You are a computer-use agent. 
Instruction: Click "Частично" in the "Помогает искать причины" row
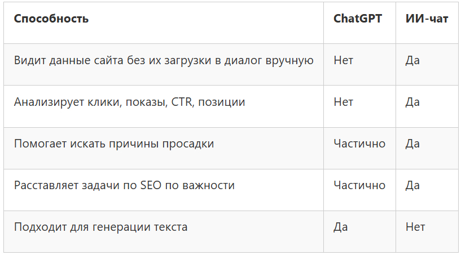[x=359, y=144]
